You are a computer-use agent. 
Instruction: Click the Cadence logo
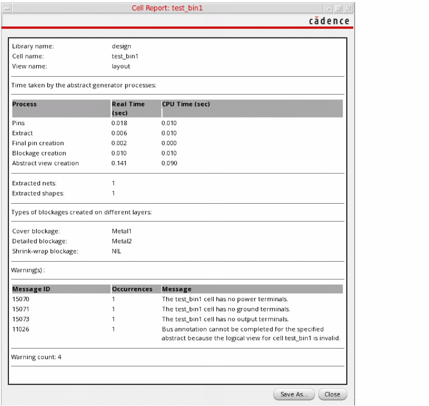click(x=329, y=21)
